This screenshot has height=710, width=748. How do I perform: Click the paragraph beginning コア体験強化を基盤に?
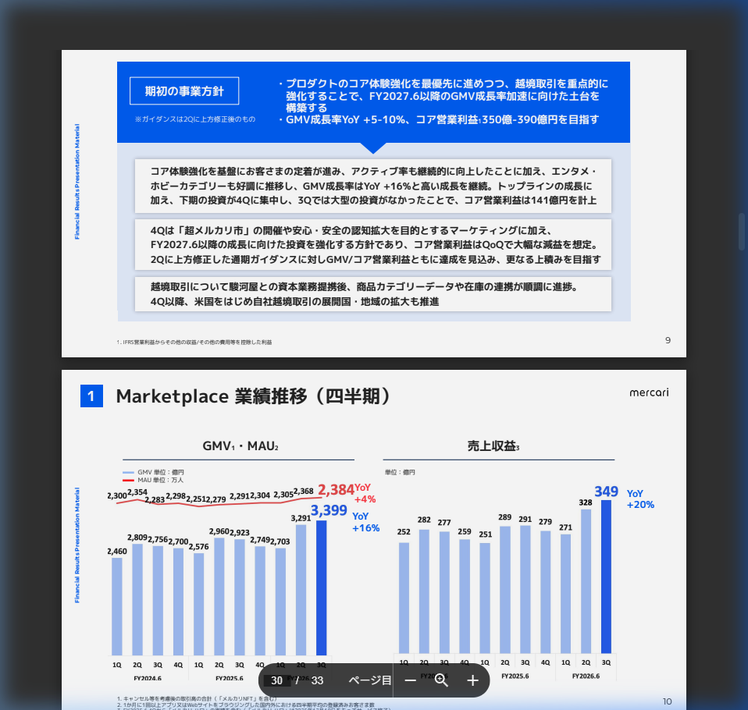[373, 186]
